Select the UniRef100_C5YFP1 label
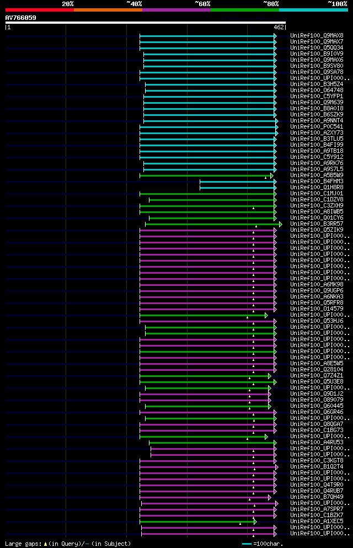The image size is (353, 548). (x=317, y=97)
